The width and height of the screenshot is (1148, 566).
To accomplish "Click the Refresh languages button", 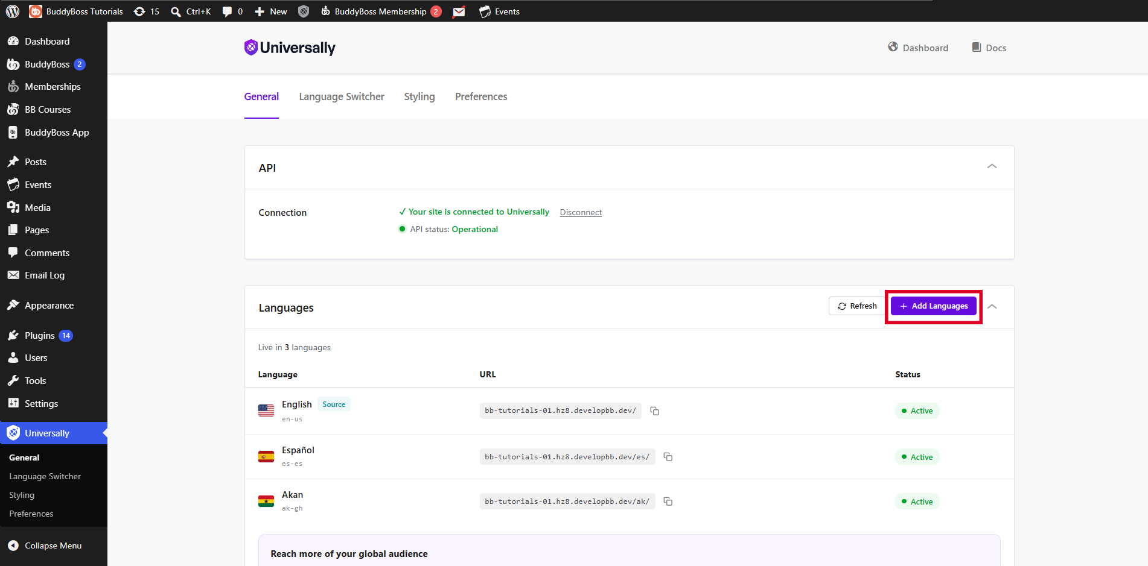I will 856,306.
